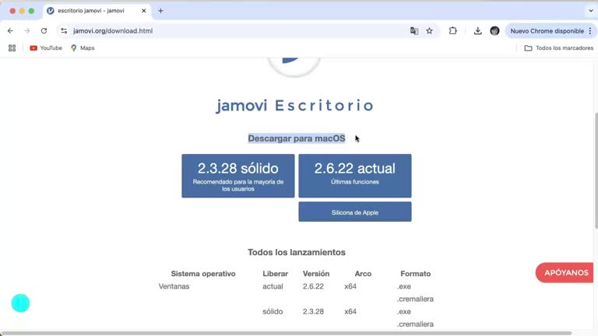Open the YouTube bookmark
598x336 pixels.
point(46,48)
